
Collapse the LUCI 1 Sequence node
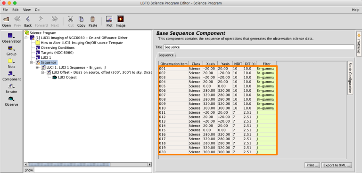(37, 68)
